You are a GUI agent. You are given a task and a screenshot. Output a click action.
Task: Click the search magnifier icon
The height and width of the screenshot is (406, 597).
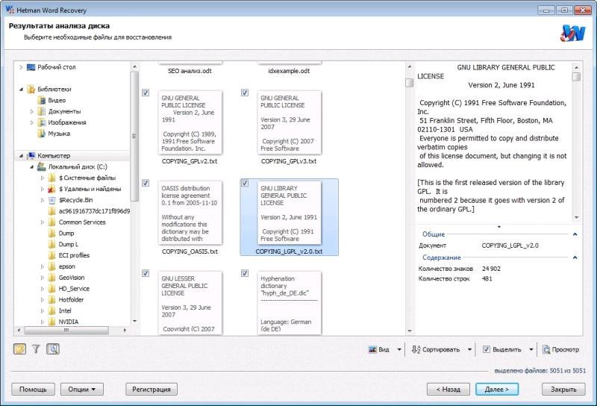pos(53,349)
